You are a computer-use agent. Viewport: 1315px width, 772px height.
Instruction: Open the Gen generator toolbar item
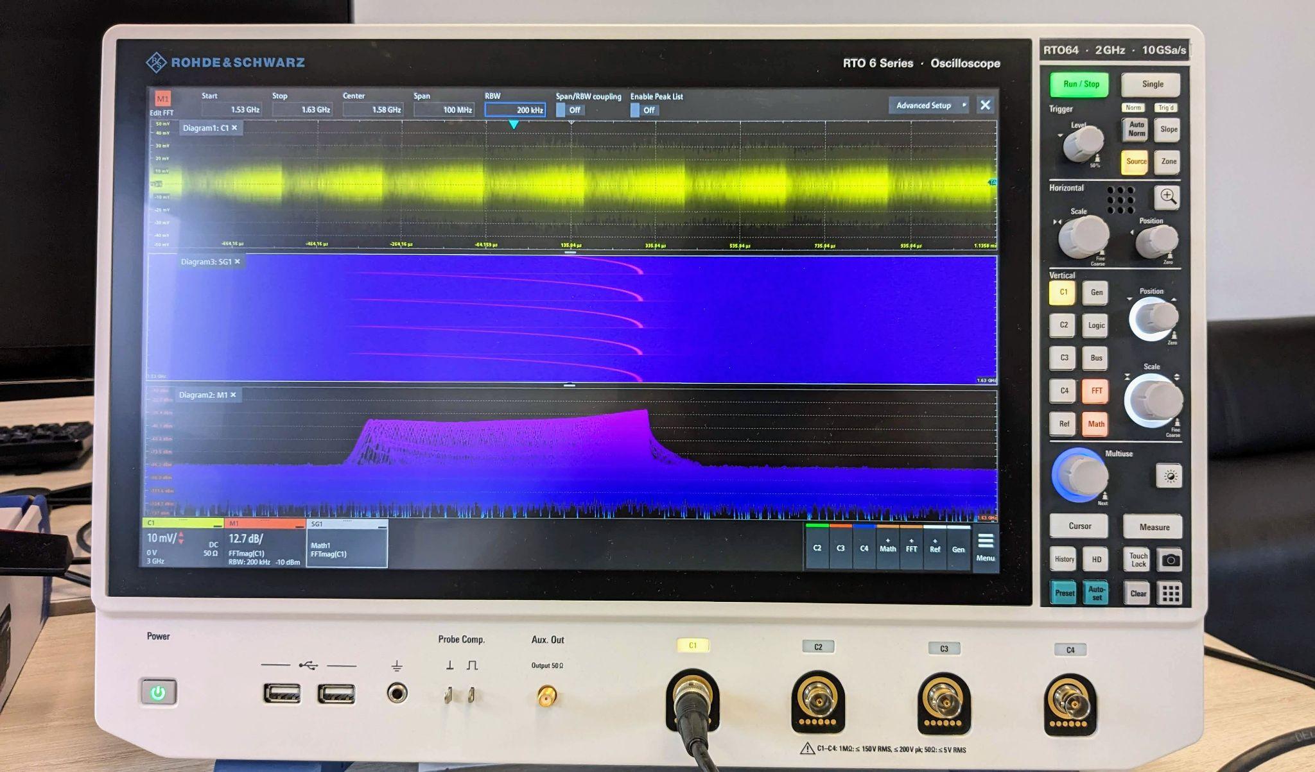958,547
